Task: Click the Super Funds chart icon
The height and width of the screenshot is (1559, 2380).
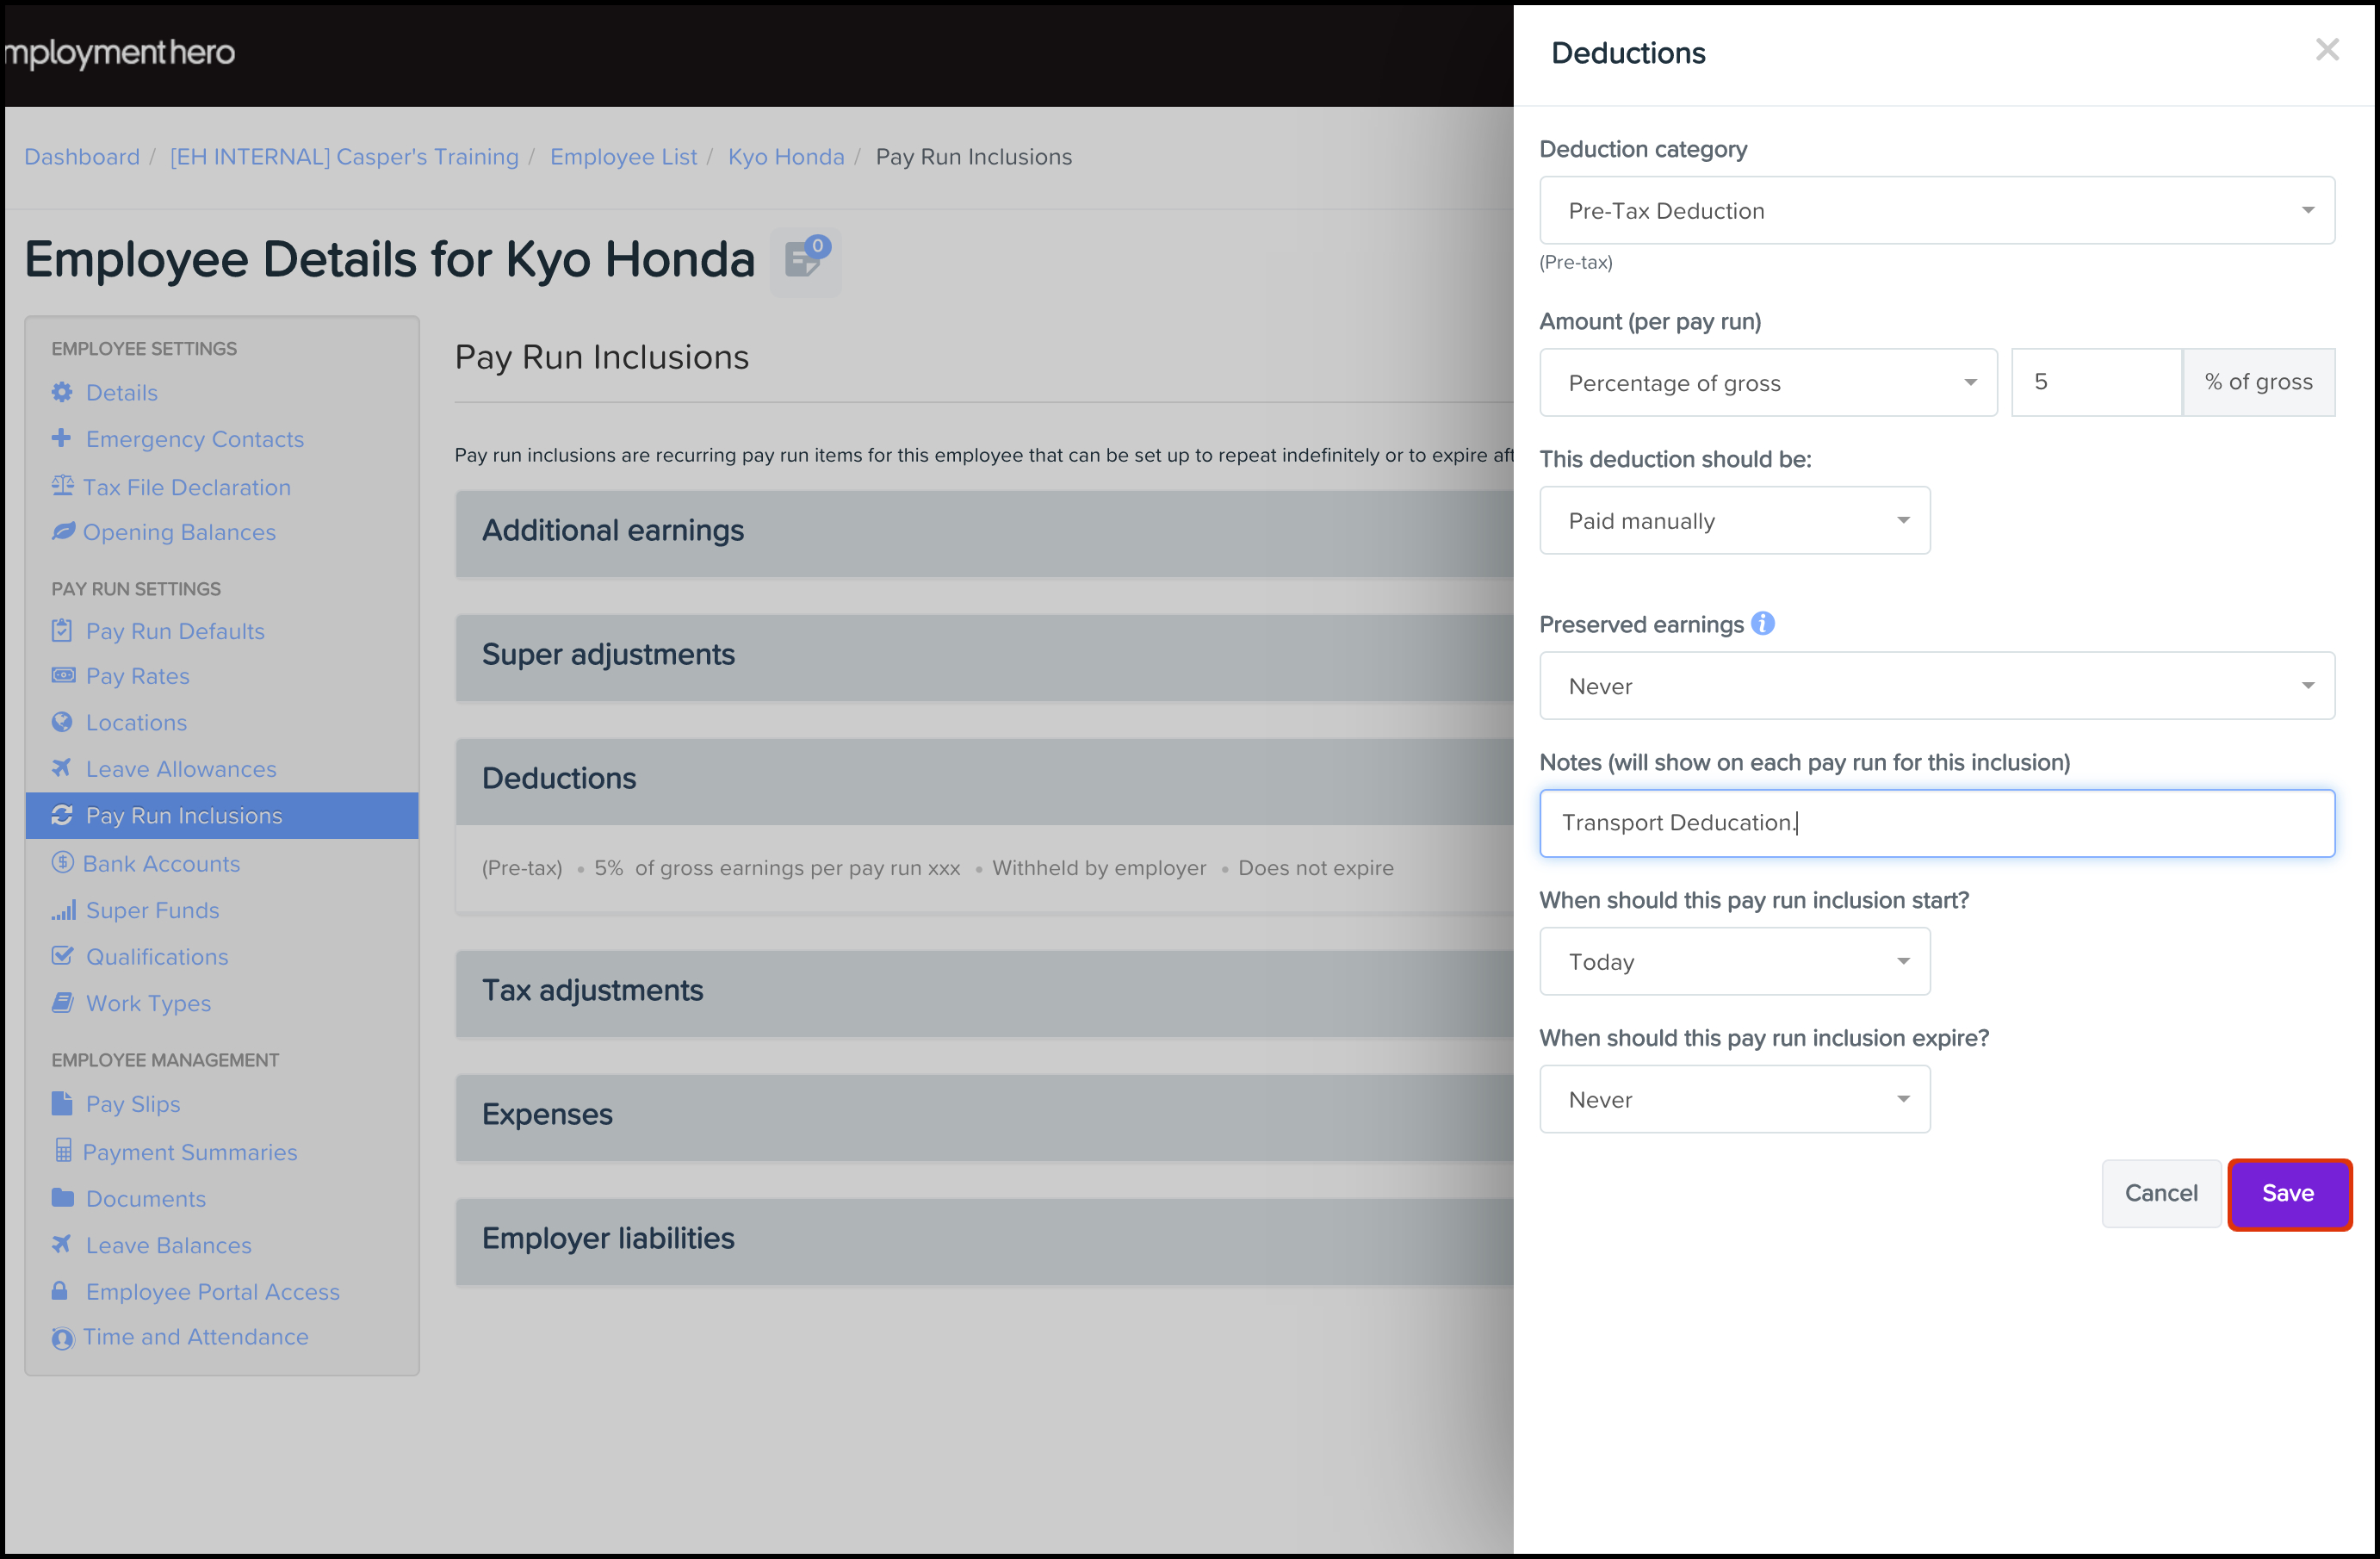Action: [63, 910]
